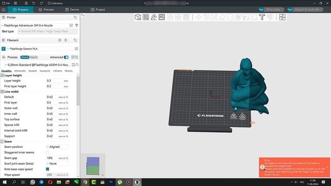The image size is (331, 186).
Task: Uncheck Role base wipe speed
Action: [x=48, y=169]
